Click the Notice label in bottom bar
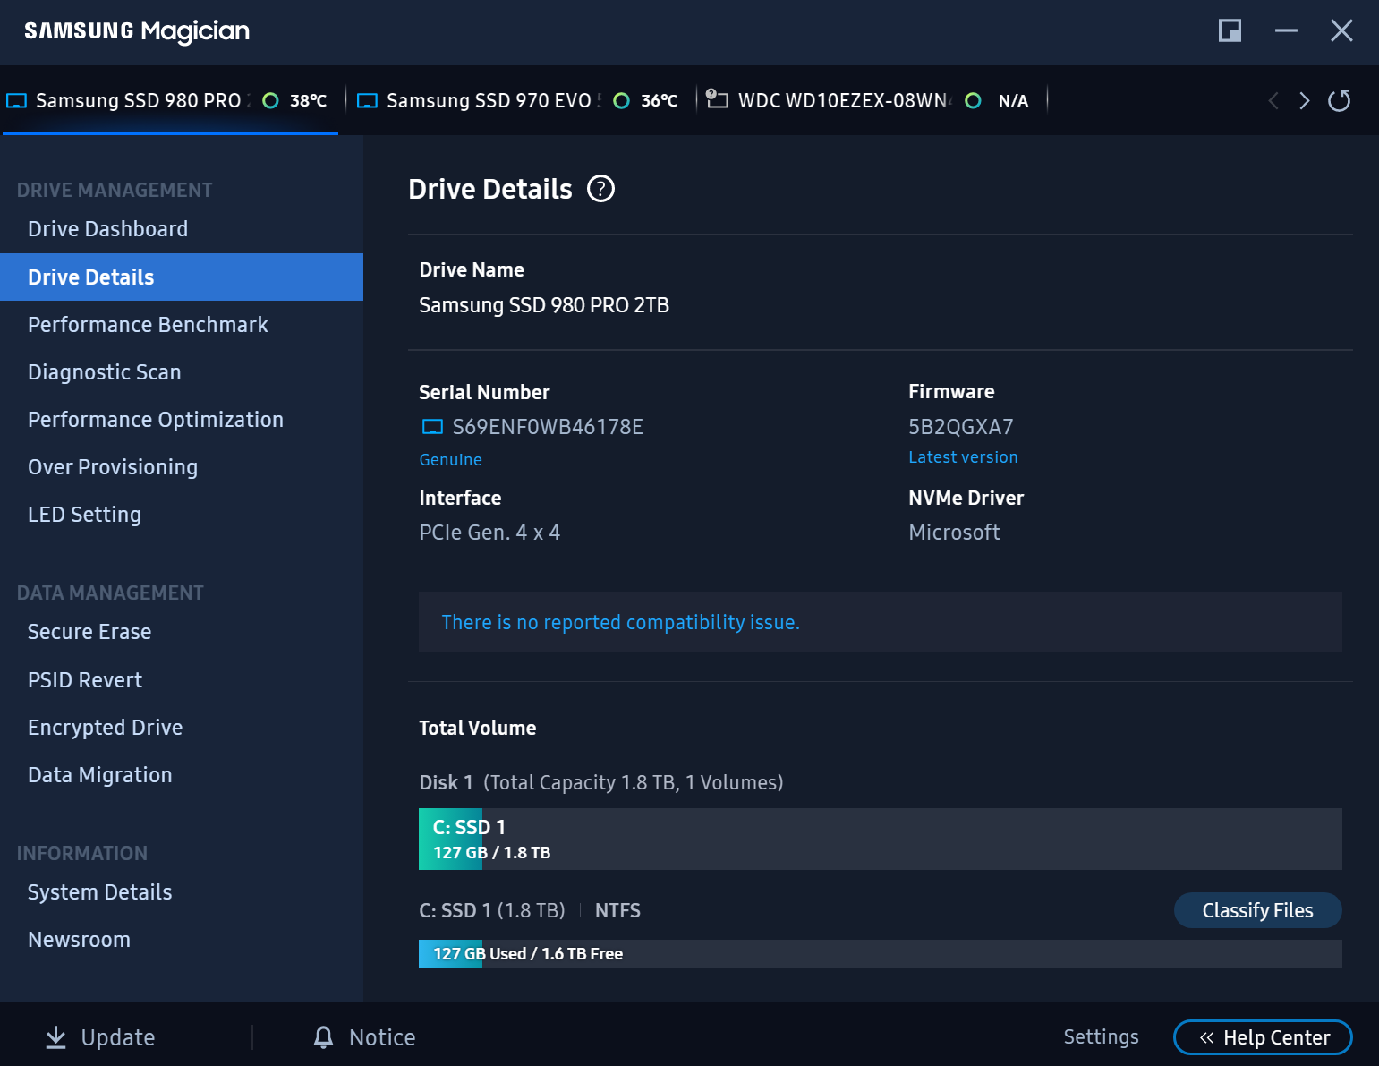 click(x=382, y=1037)
